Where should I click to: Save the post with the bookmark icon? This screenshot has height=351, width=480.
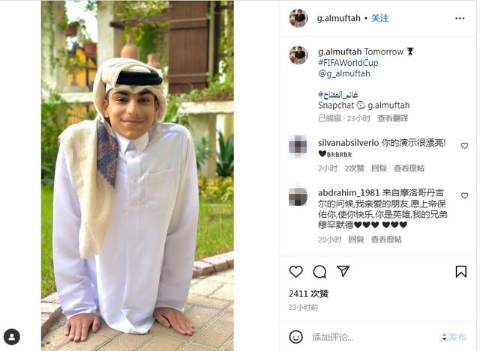coord(461,272)
